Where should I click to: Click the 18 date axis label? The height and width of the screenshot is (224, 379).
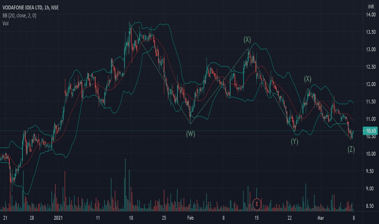coord(131,218)
